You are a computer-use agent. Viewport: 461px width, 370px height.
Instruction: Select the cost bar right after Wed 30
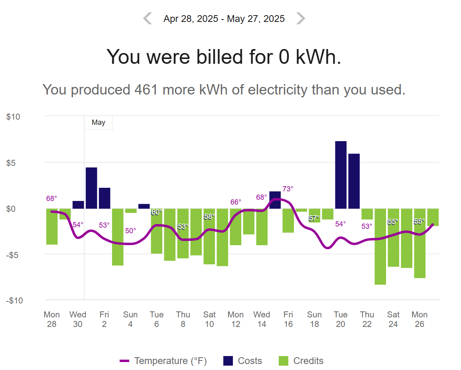pyautogui.click(x=91, y=188)
